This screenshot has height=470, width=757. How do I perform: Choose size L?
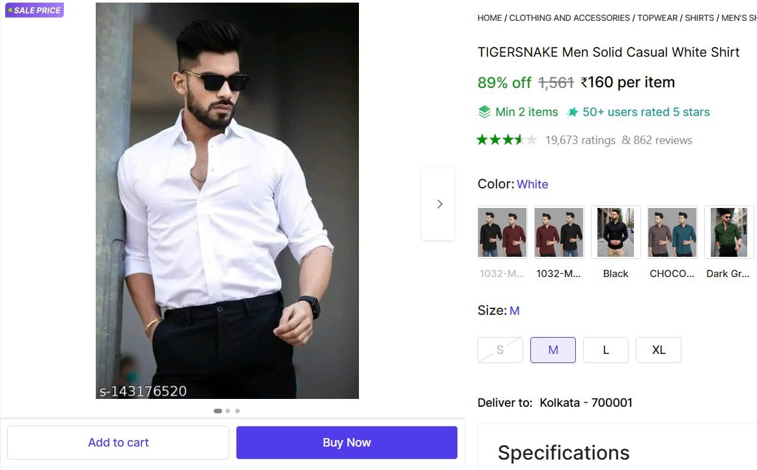tap(606, 350)
